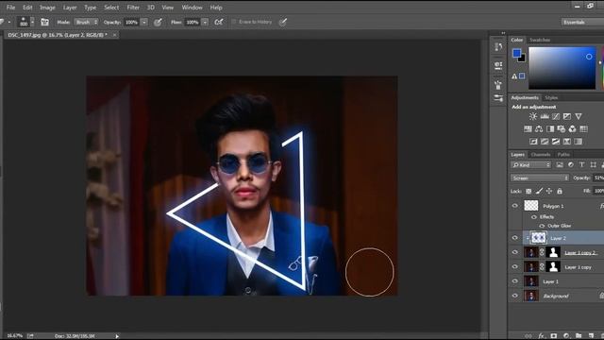Image resolution: width=604 pixels, height=340 pixels.
Task: Add a Posterize adjustment
Action: 545,142
